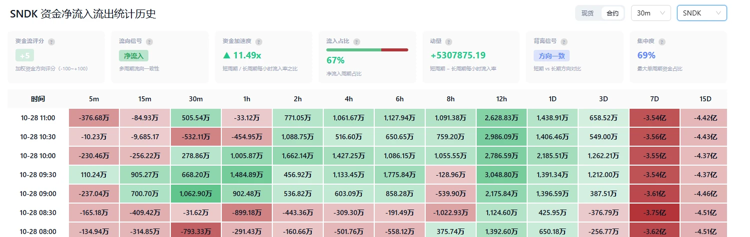Open help icon next to 流向信号
The image size is (750, 237).
149,42
